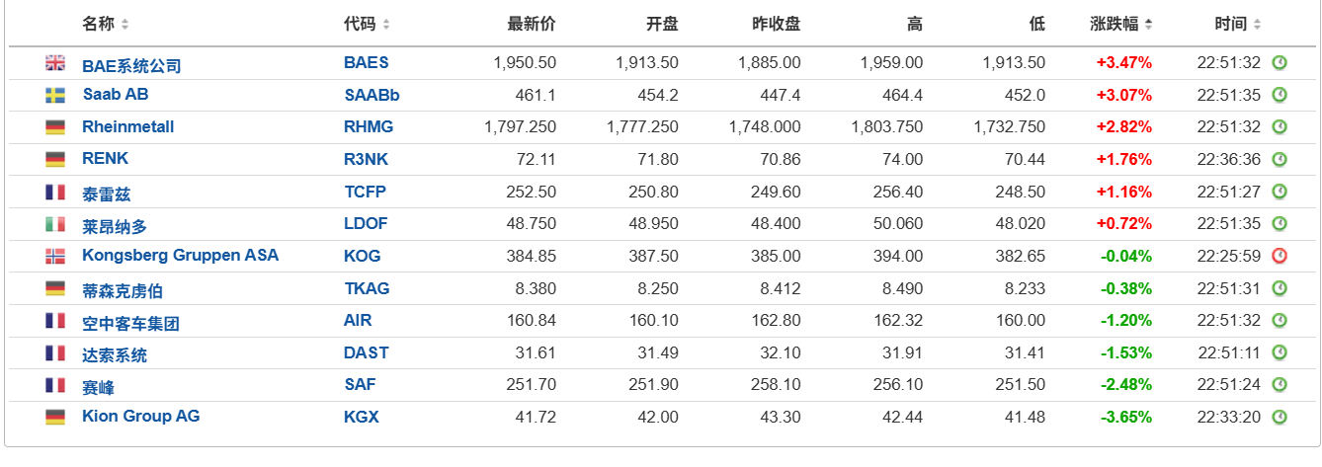The width and height of the screenshot is (1322, 467).
Task: Sort by 代码 using its sort arrows
Action: (385, 24)
